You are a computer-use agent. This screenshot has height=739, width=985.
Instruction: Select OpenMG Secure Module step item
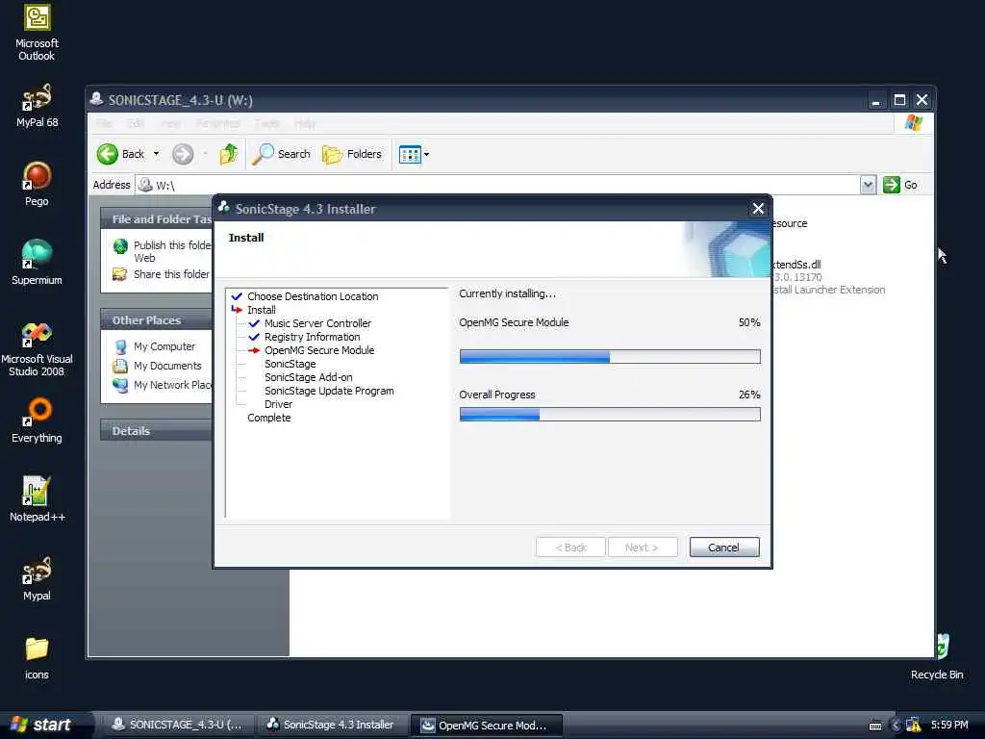(319, 350)
